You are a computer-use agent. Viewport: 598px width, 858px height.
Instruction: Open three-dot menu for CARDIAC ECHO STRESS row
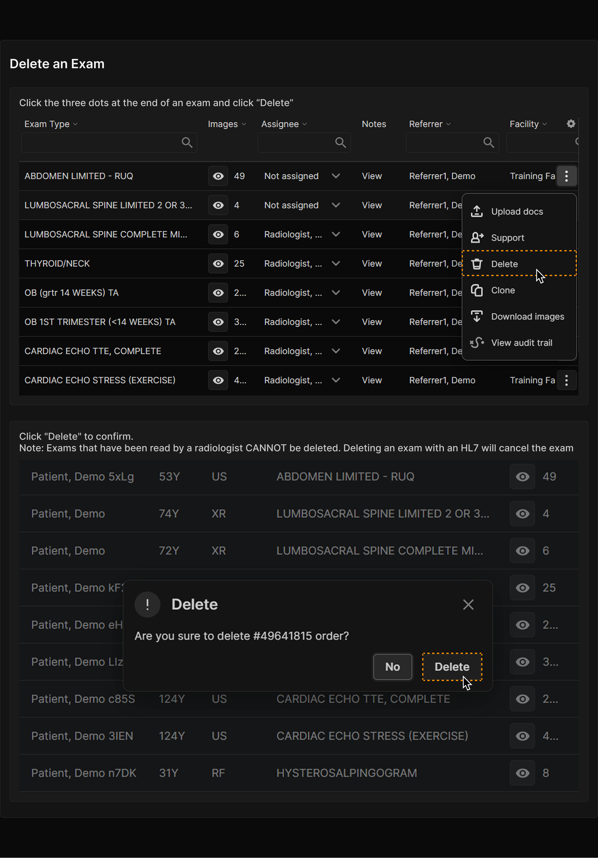[566, 380]
